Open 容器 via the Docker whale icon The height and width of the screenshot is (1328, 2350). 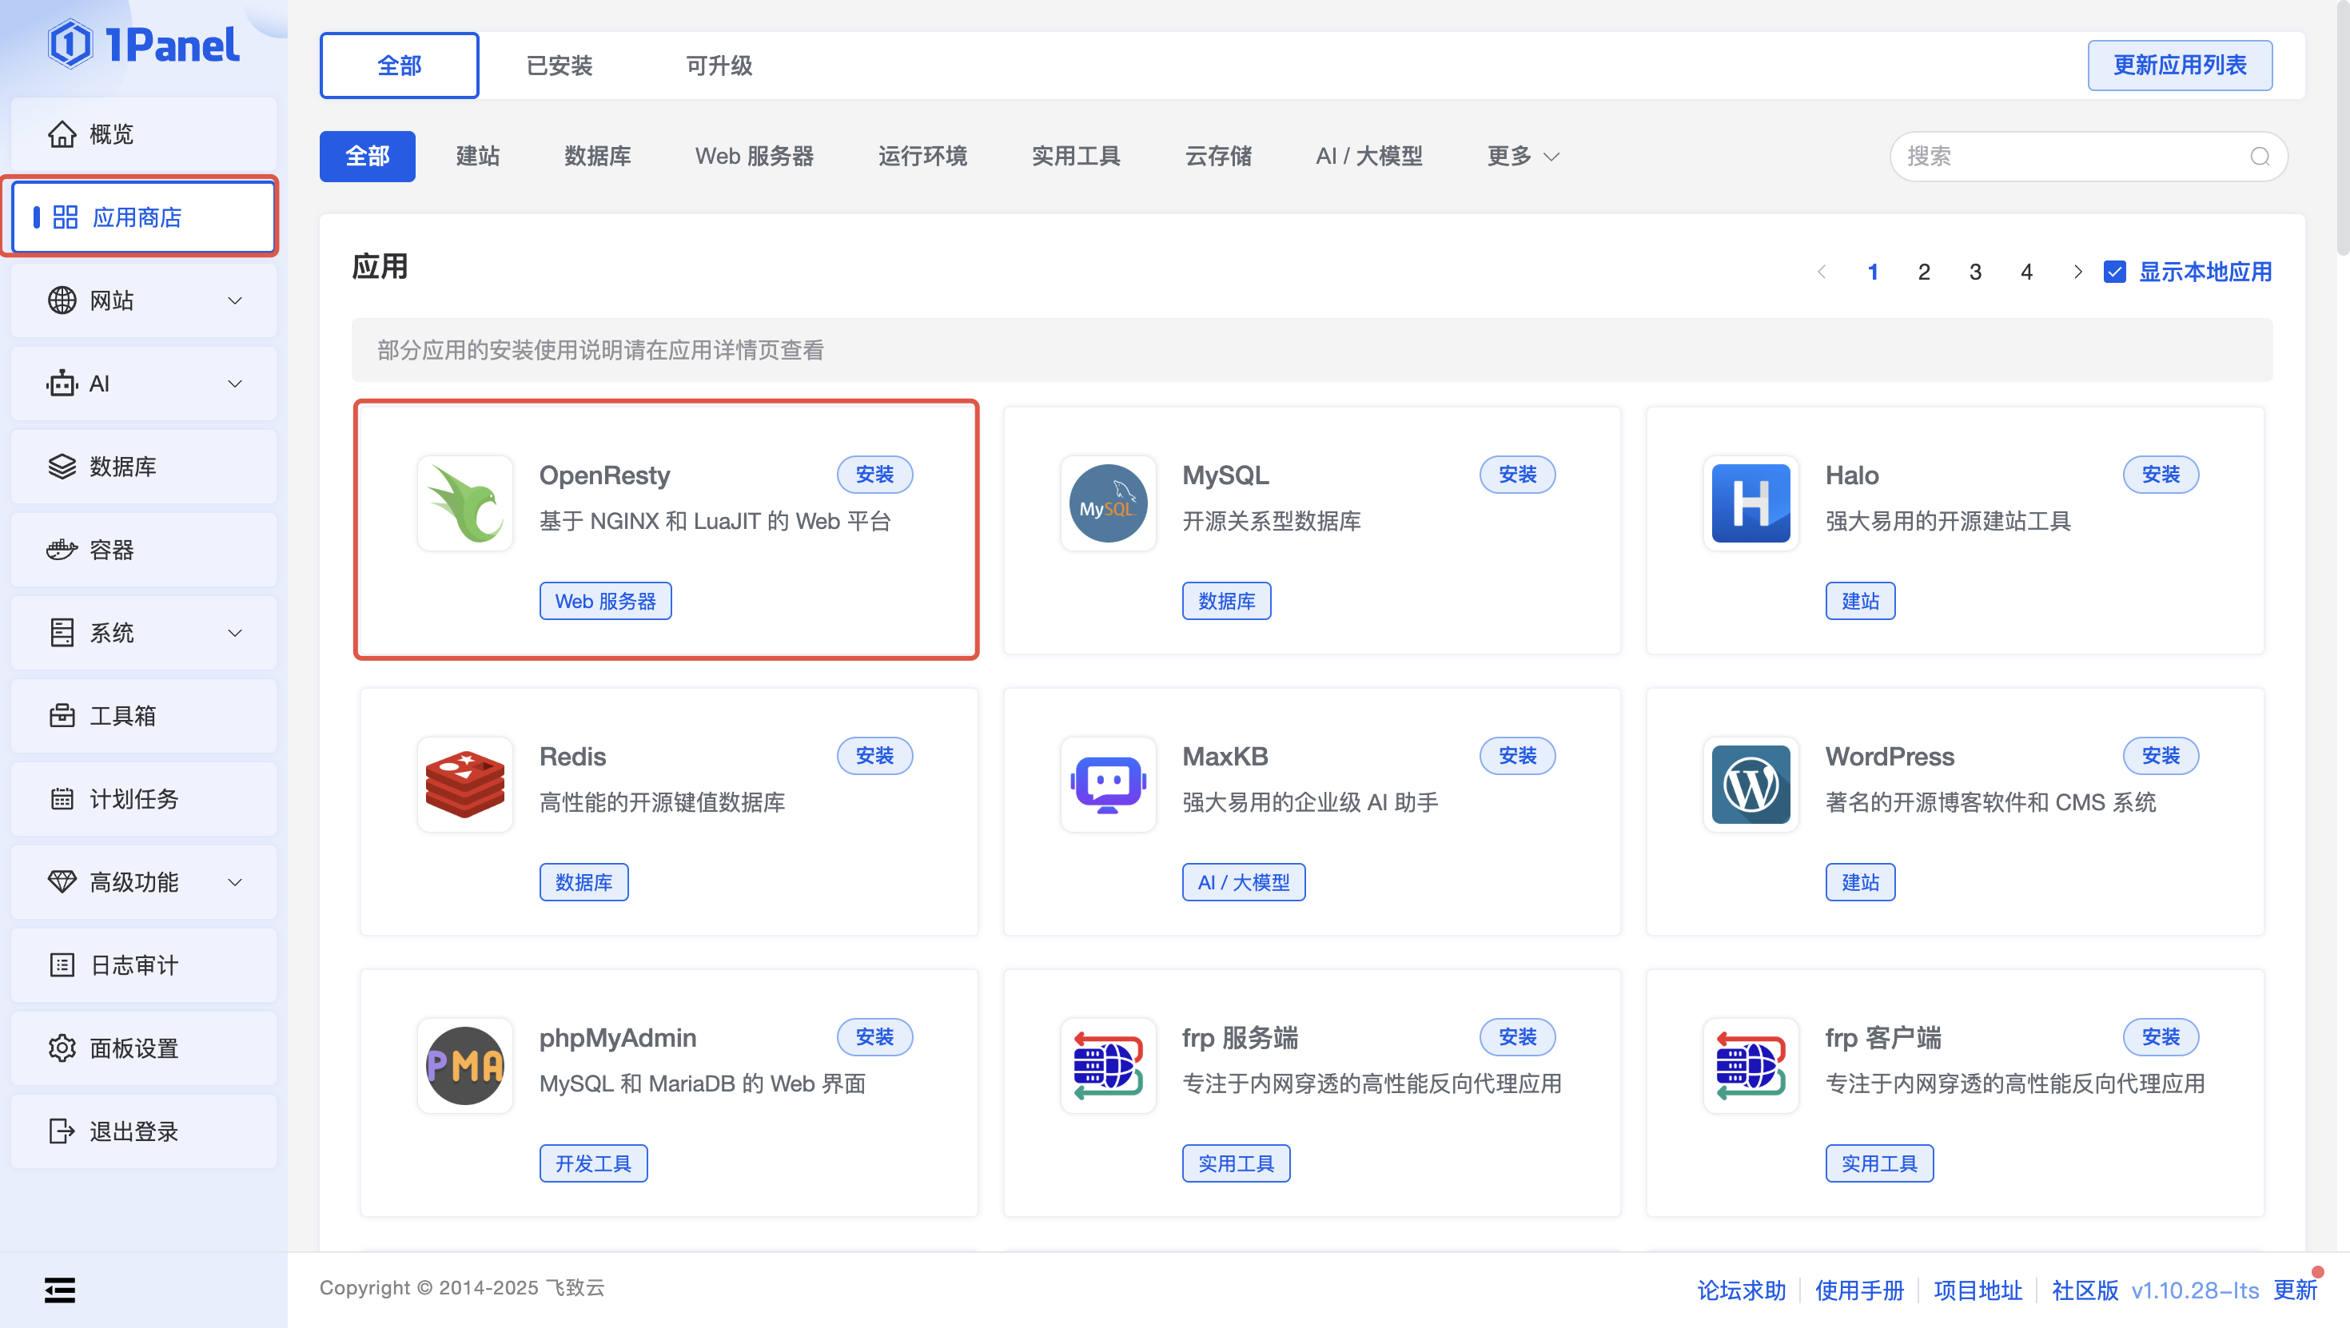(x=62, y=549)
